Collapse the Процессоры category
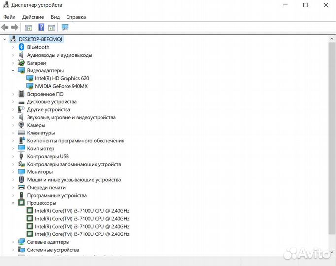The width and height of the screenshot is (336, 266). coord(13,203)
